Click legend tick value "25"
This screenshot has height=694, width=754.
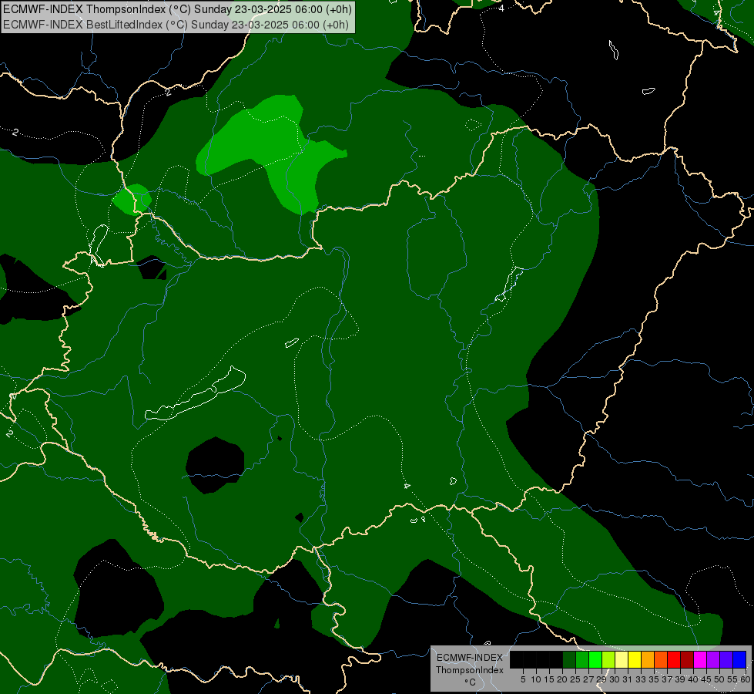click(x=575, y=679)
